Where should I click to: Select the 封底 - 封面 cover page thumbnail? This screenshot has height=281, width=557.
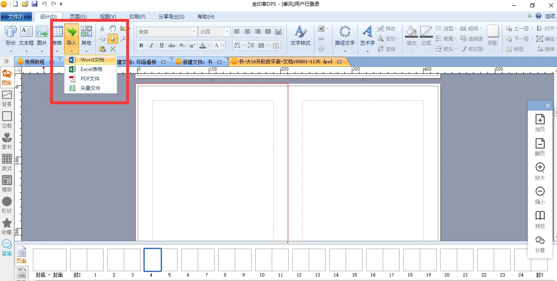click(x=49, y=260)
